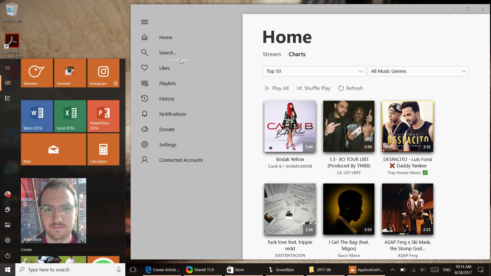Open Likes via the heart icon

pos(144,68)
